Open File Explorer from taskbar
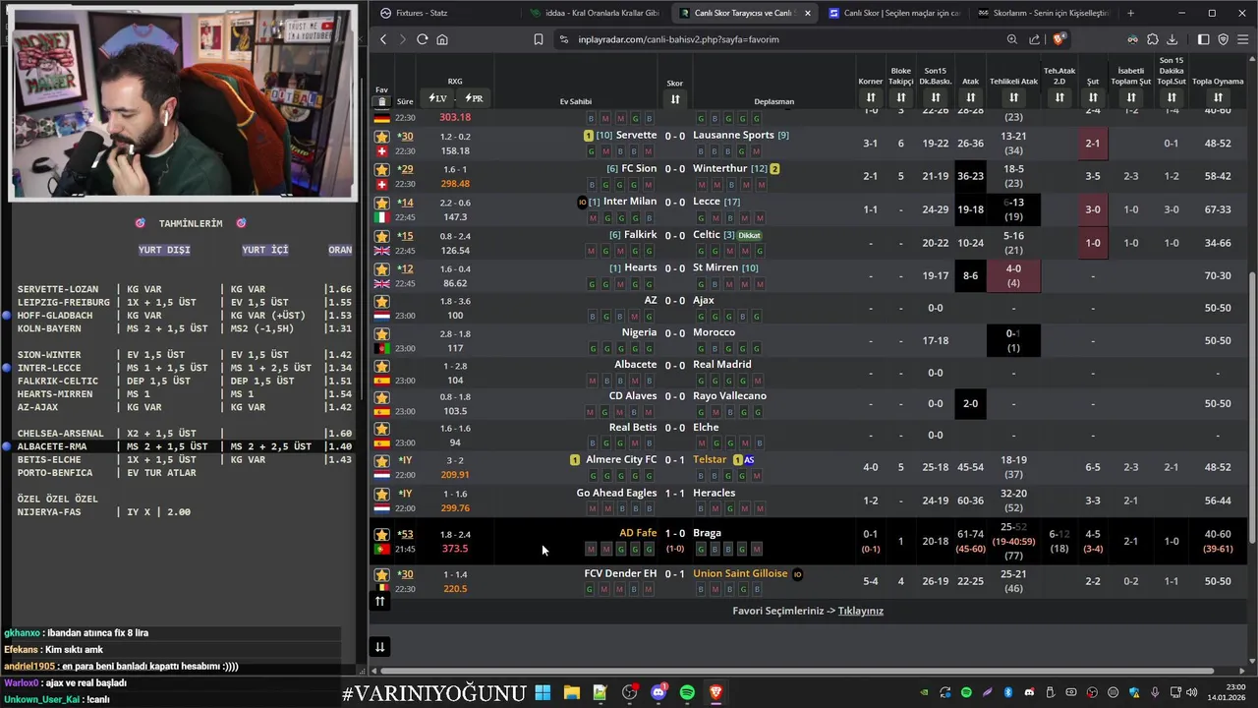This screenshot has width=1258, height=708. (x=571, y=693)
